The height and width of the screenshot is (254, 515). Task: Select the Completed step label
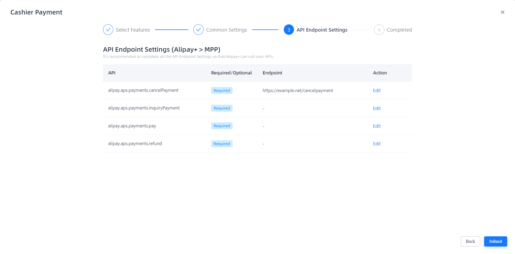[x=399, y=30]
